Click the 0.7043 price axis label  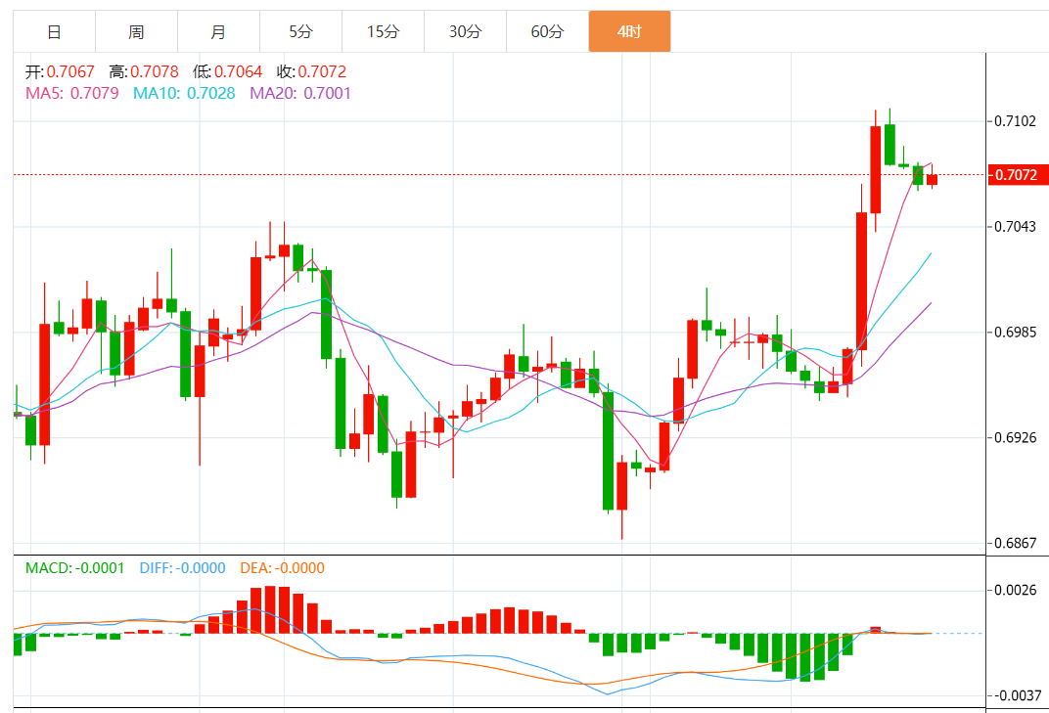1015,227
